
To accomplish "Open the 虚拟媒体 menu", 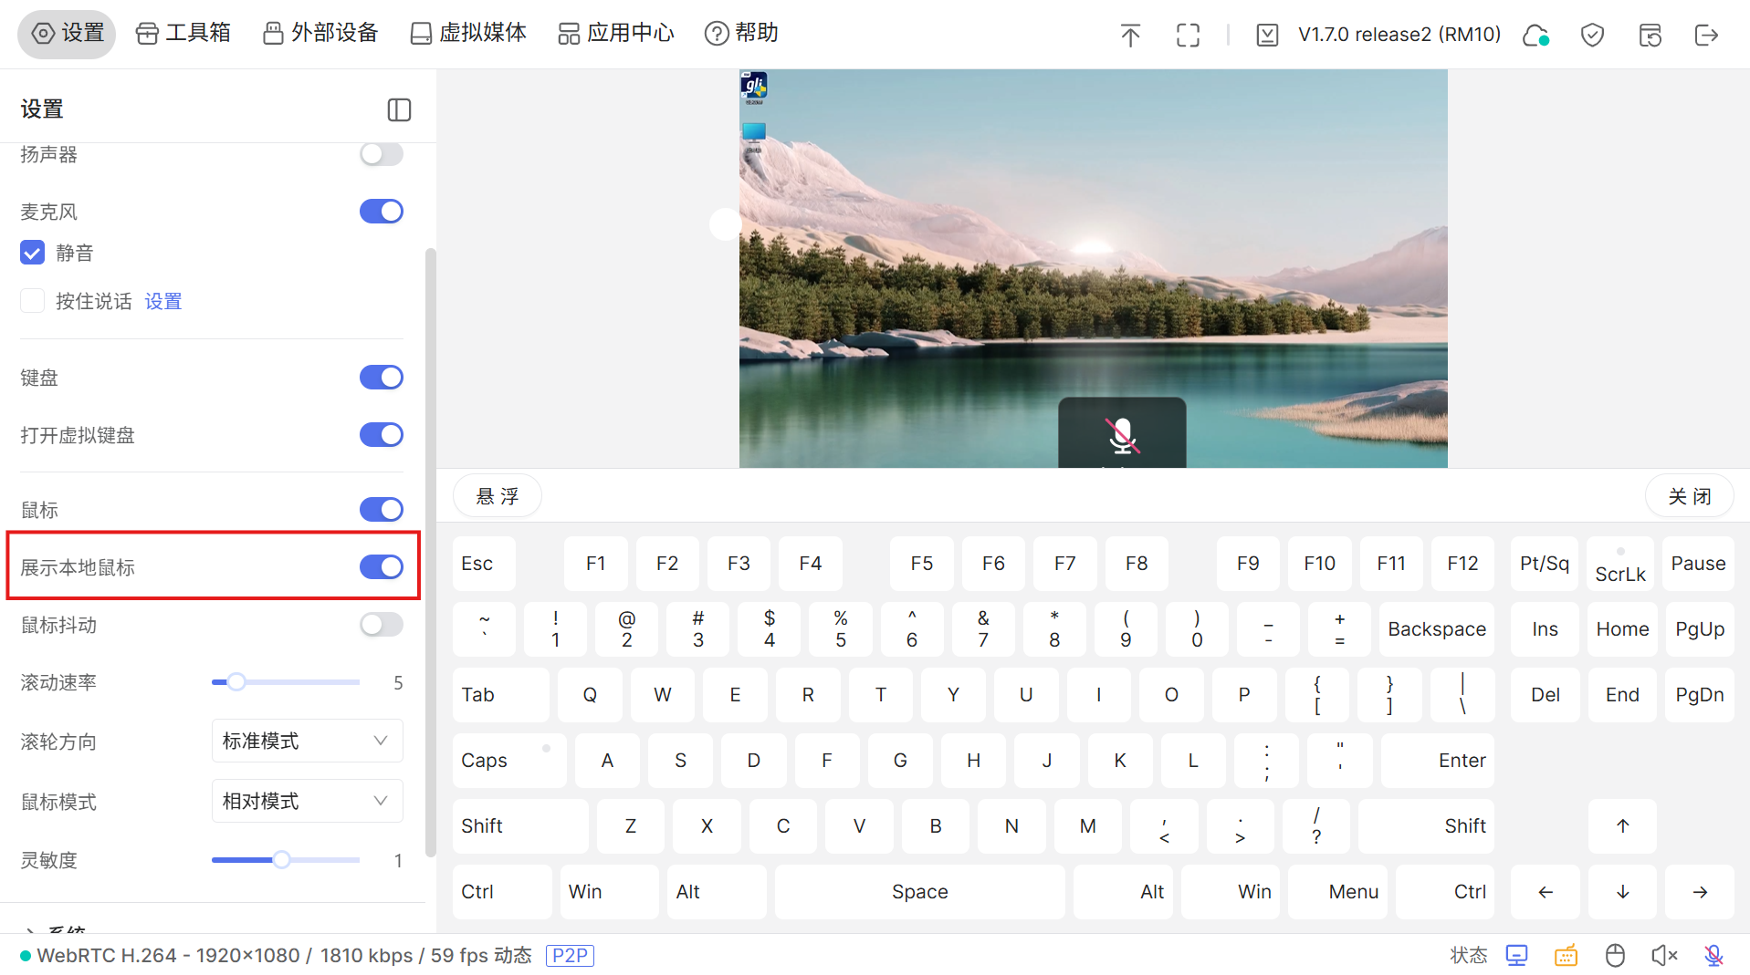I will coord(468,34).
